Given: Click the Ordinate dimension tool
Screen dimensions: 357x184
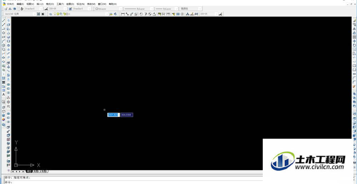Looking at the screenshot, I should [x=136, y=14].
